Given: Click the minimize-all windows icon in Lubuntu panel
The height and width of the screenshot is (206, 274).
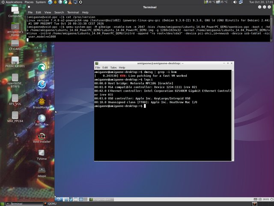Looking at the screenshot, I should point(75,199).
